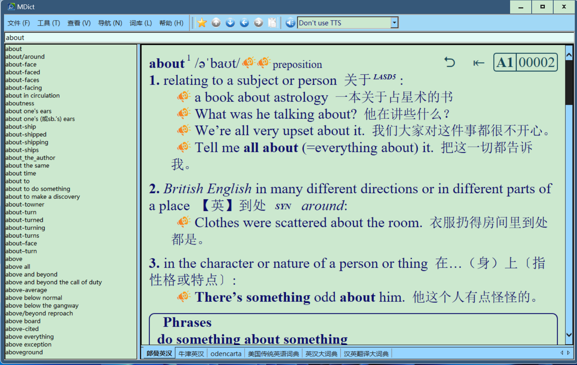Click the 'around' synonym link
The image size is (577, 365).
click(x=323, y=206)
